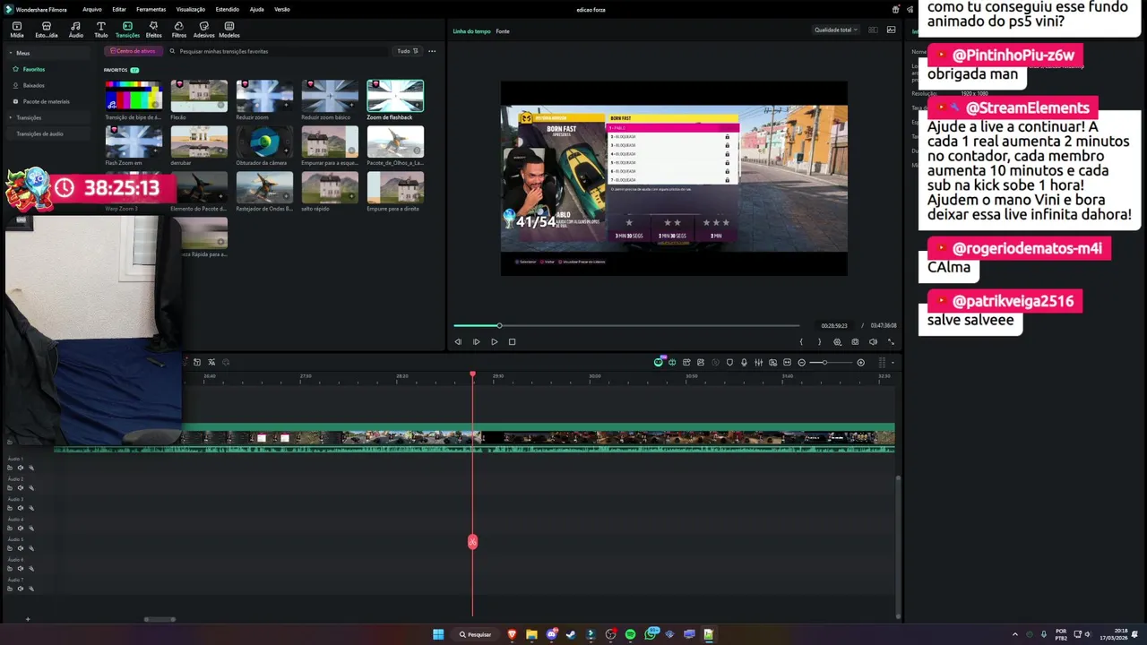Image resolution: width=1147 pixels, height=645 pixels.
Task: Open the Editar menu
Action: tap(119, 9)
